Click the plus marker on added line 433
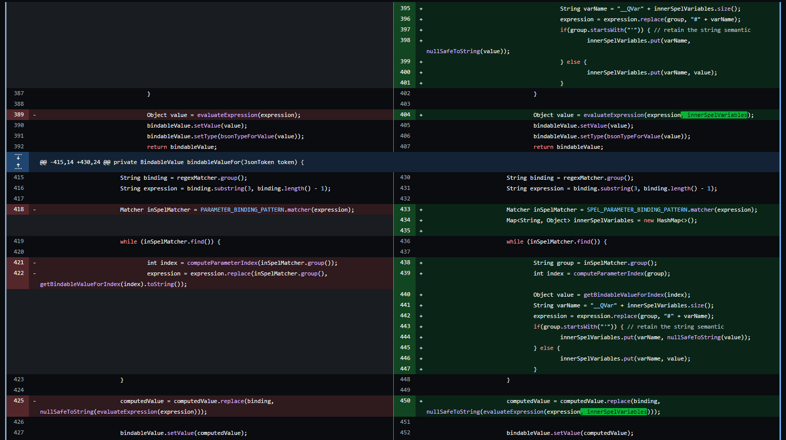 pos(421,209)
